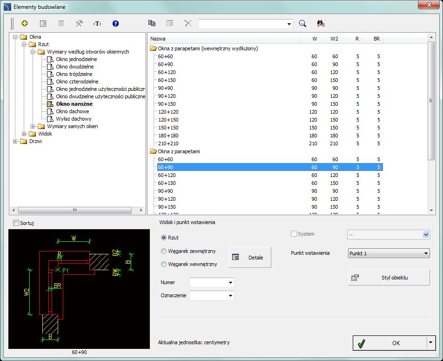Click the Wyłaz dachowy document icon
The width and height of the screenshot is (443, 361).
click(50, 119)
